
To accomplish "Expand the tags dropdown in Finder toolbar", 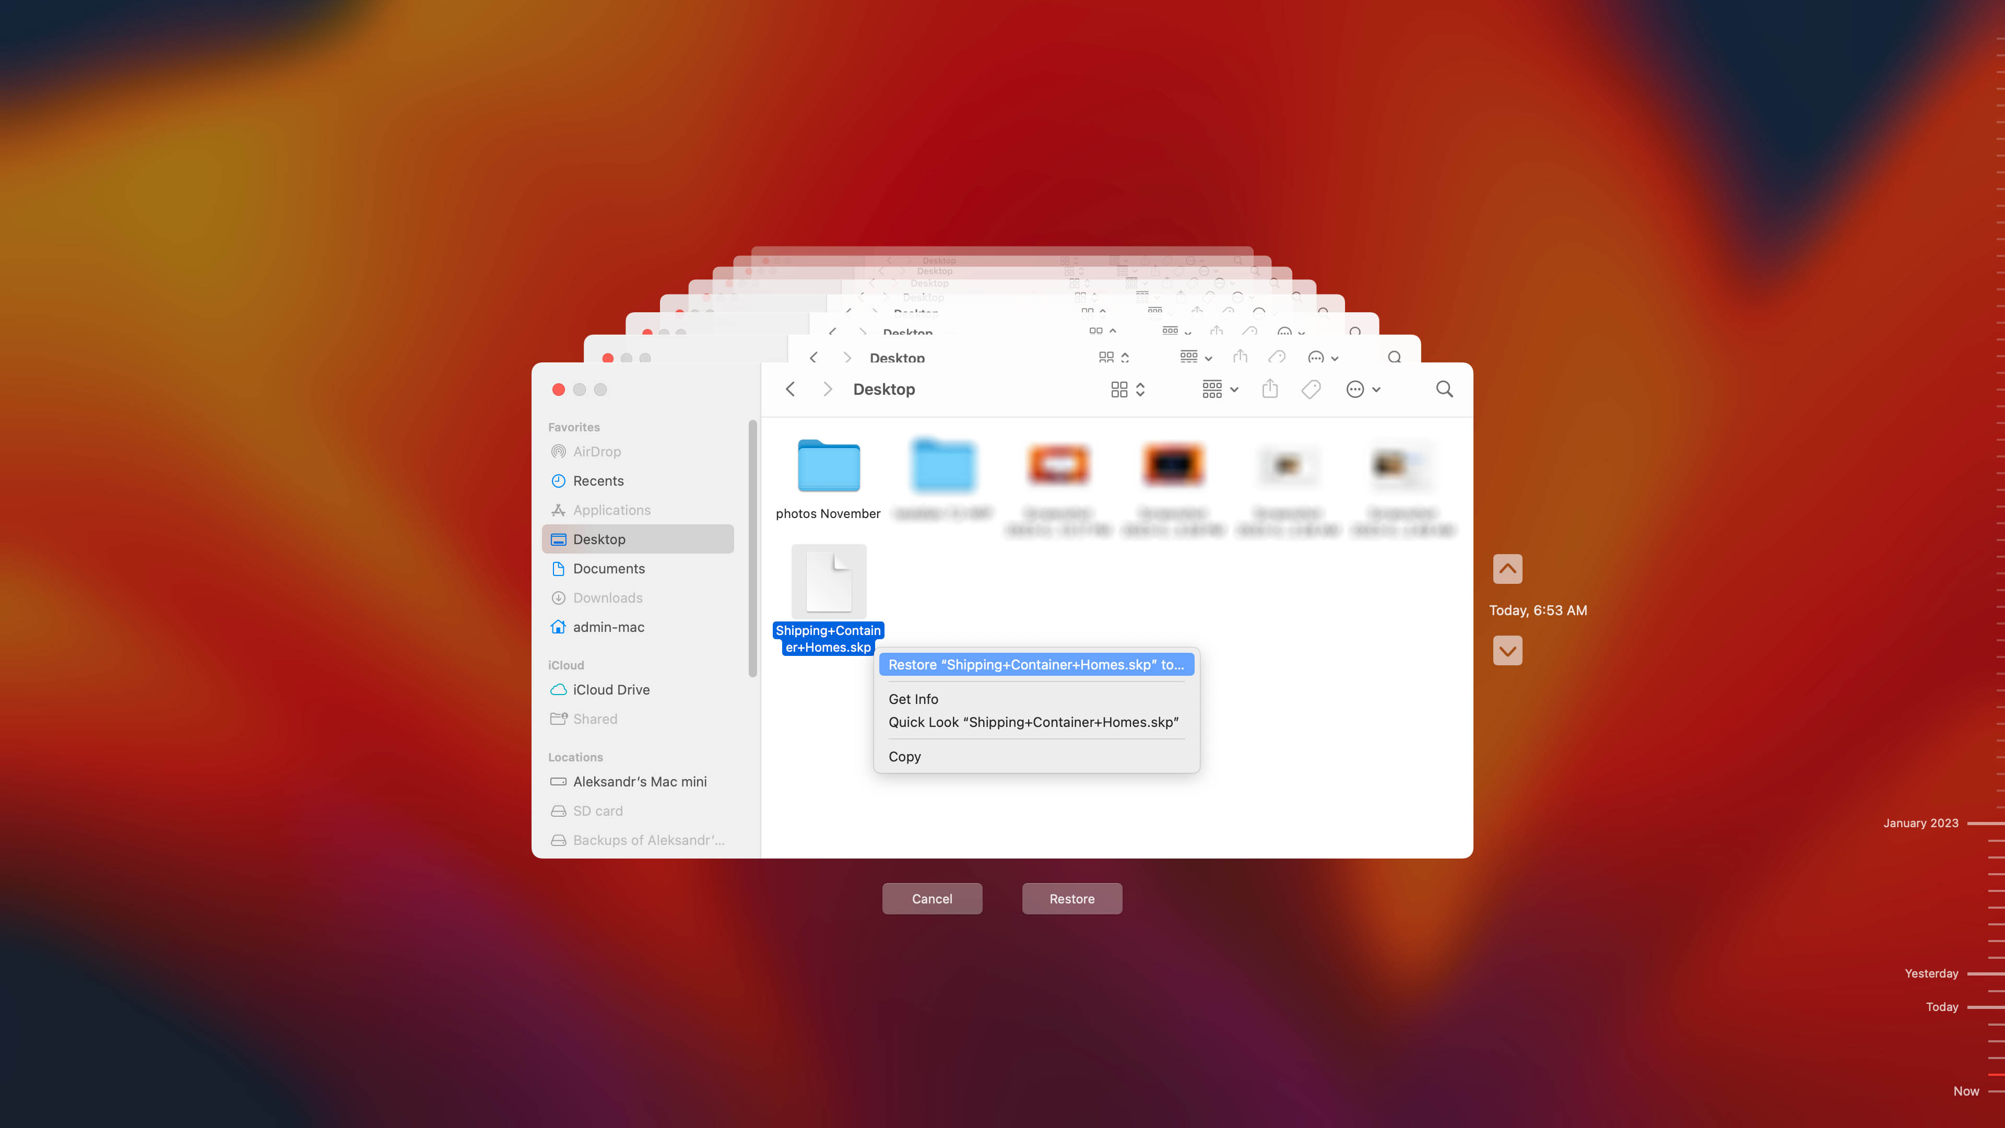I will pos(1311,389).
